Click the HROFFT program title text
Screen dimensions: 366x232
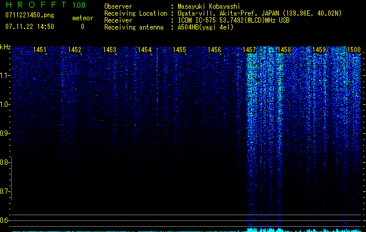(x=35, y=5)
